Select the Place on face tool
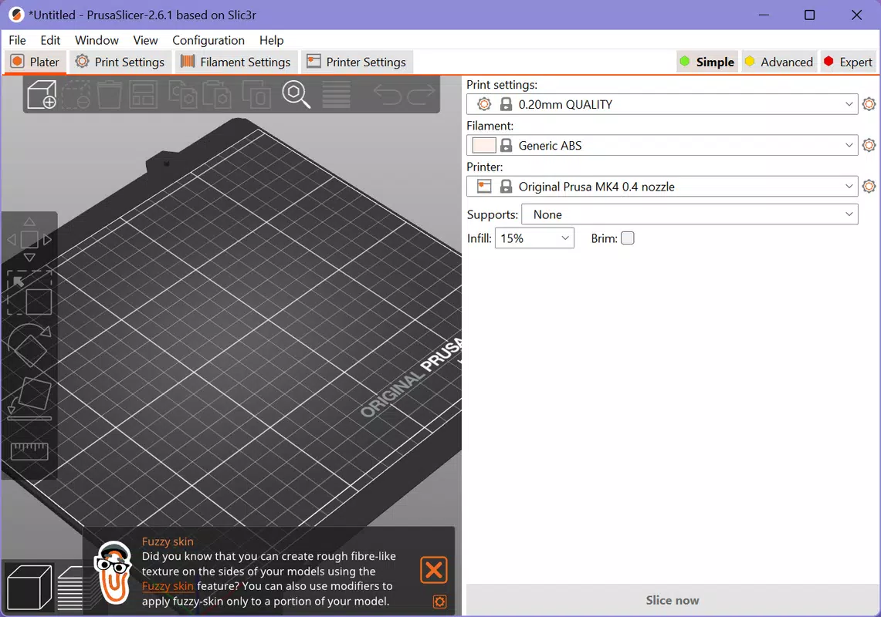881x617 pixels. (x=29, y=399)
